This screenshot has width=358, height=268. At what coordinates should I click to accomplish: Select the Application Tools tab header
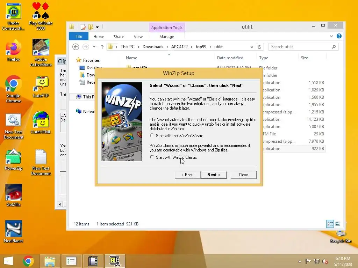167,28
